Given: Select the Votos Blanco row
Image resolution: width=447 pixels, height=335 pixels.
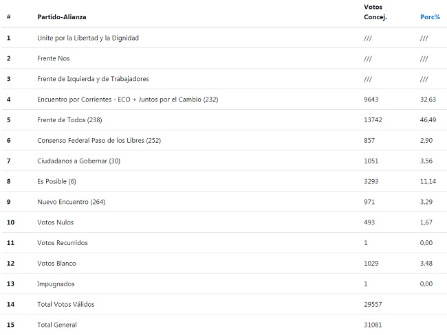Looking at the screenshot, I should (x=224, y=264).
